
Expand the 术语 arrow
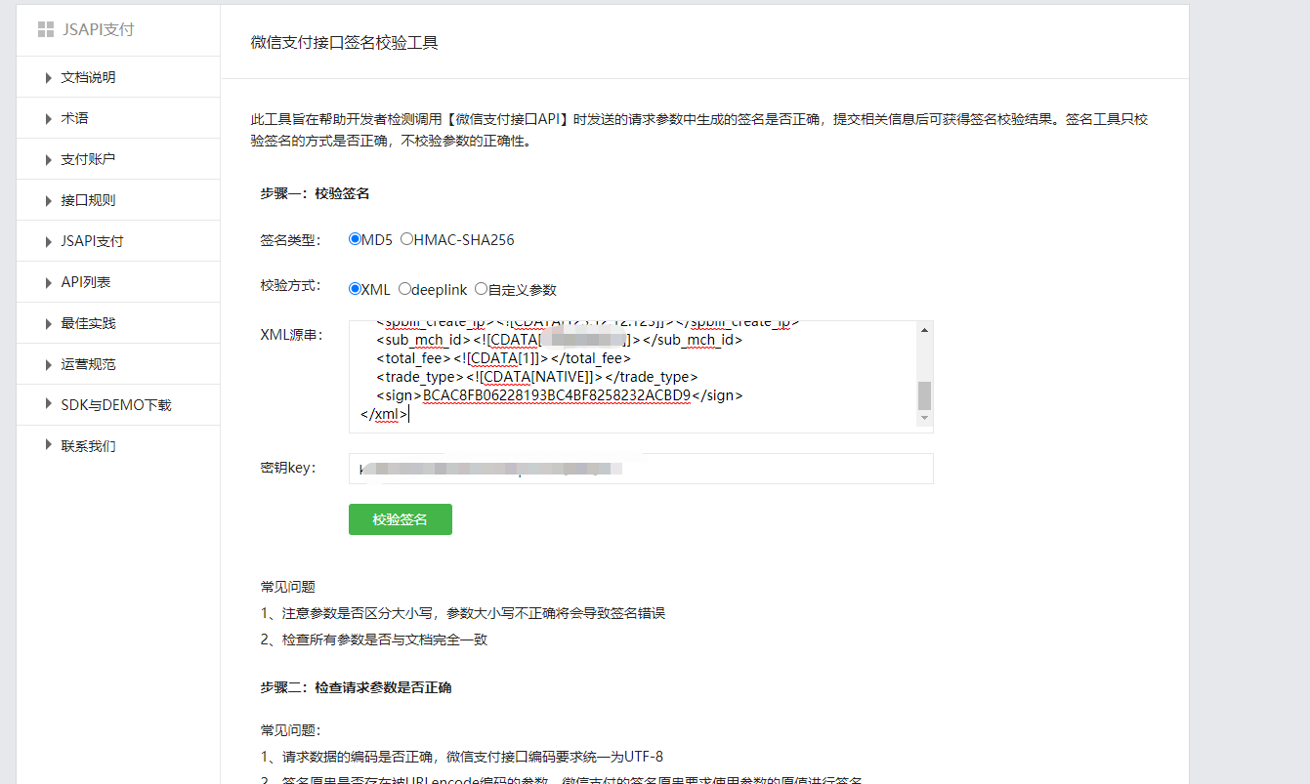coord(49,118)
